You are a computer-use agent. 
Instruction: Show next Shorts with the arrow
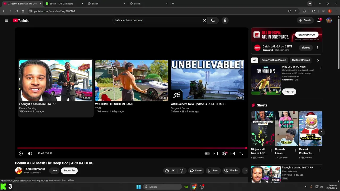coord(321,132)
